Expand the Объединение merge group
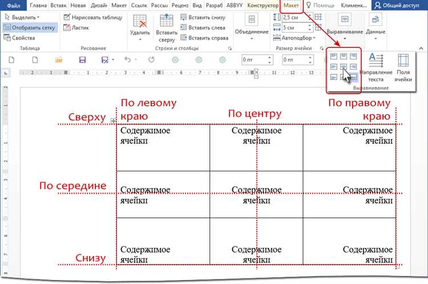 252,27
